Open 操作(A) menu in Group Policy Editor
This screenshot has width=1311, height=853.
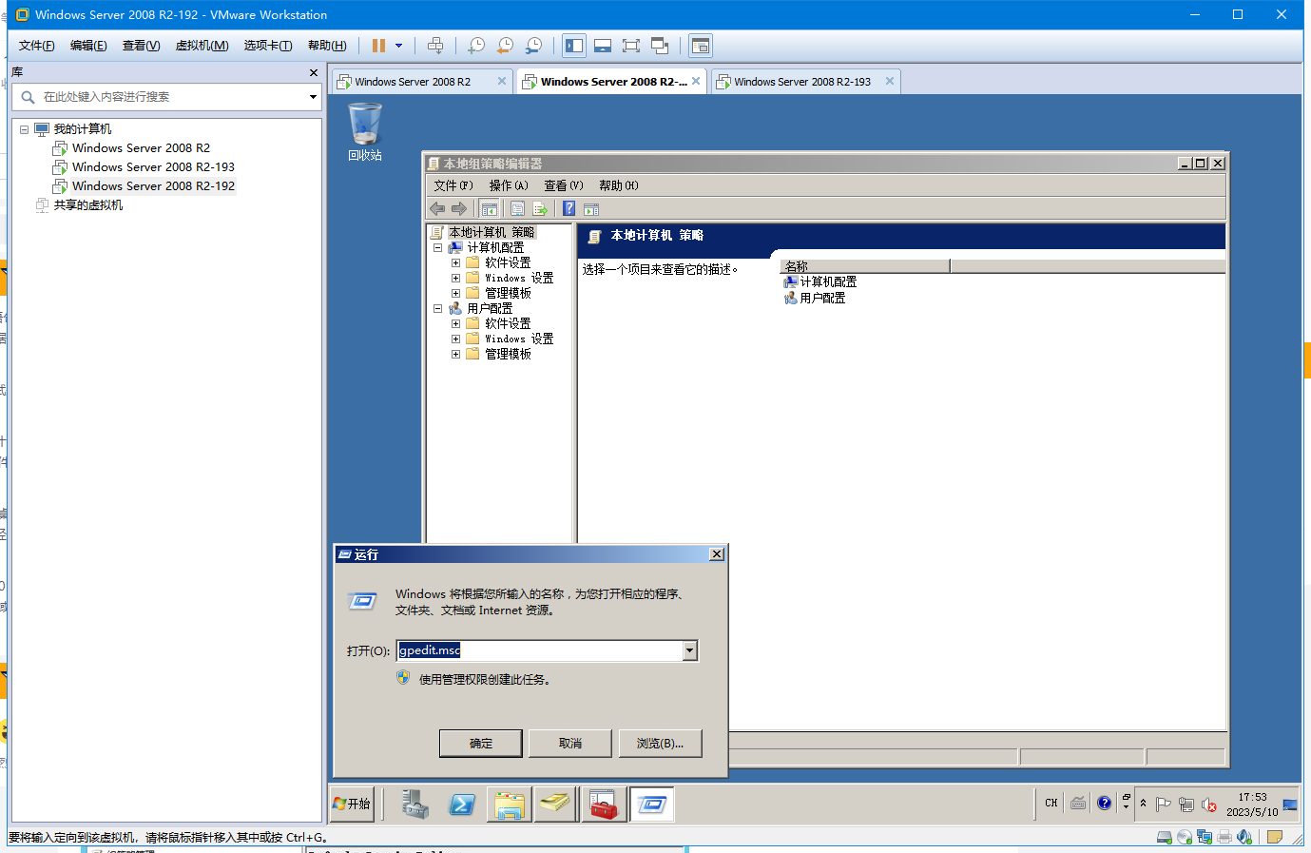tap(509, 185)
